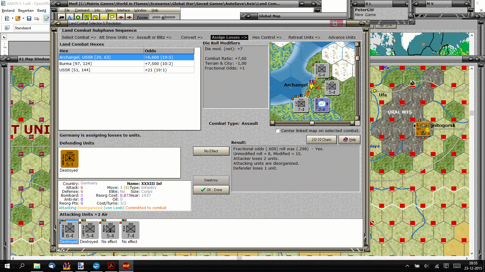Open the folder icon dropdown arrow in OpenOffice
Viewport: 485px width, 272px height.
point(23,18)
